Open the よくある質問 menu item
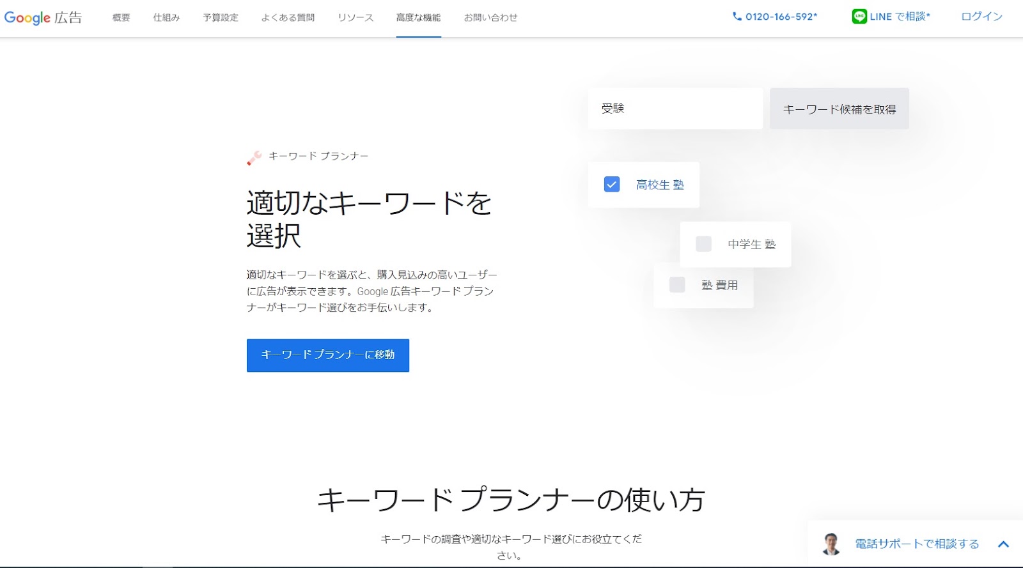This screenshot has width=1023, height=568. 288,18
